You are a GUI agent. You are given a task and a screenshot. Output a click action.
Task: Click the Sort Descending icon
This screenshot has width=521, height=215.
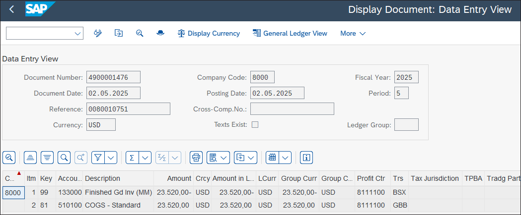(x=47, y=158)
